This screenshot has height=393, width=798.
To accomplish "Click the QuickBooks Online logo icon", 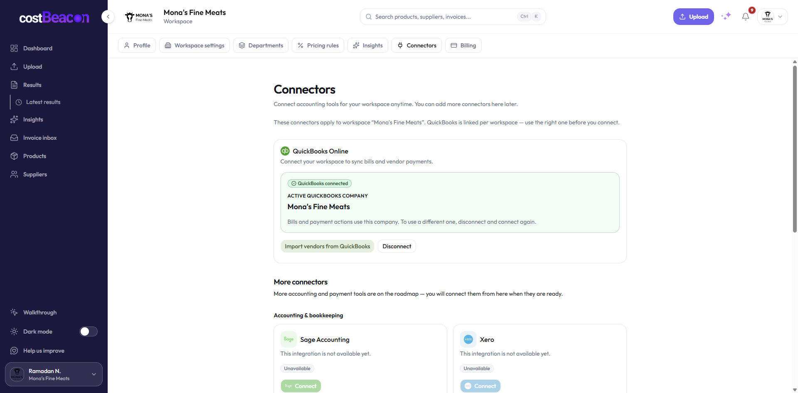I will (285, 151).
